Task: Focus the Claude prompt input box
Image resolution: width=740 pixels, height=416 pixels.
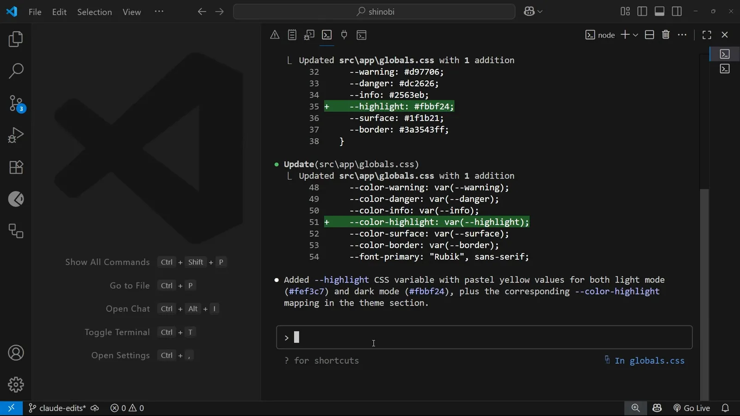Action: click(484, 337)
